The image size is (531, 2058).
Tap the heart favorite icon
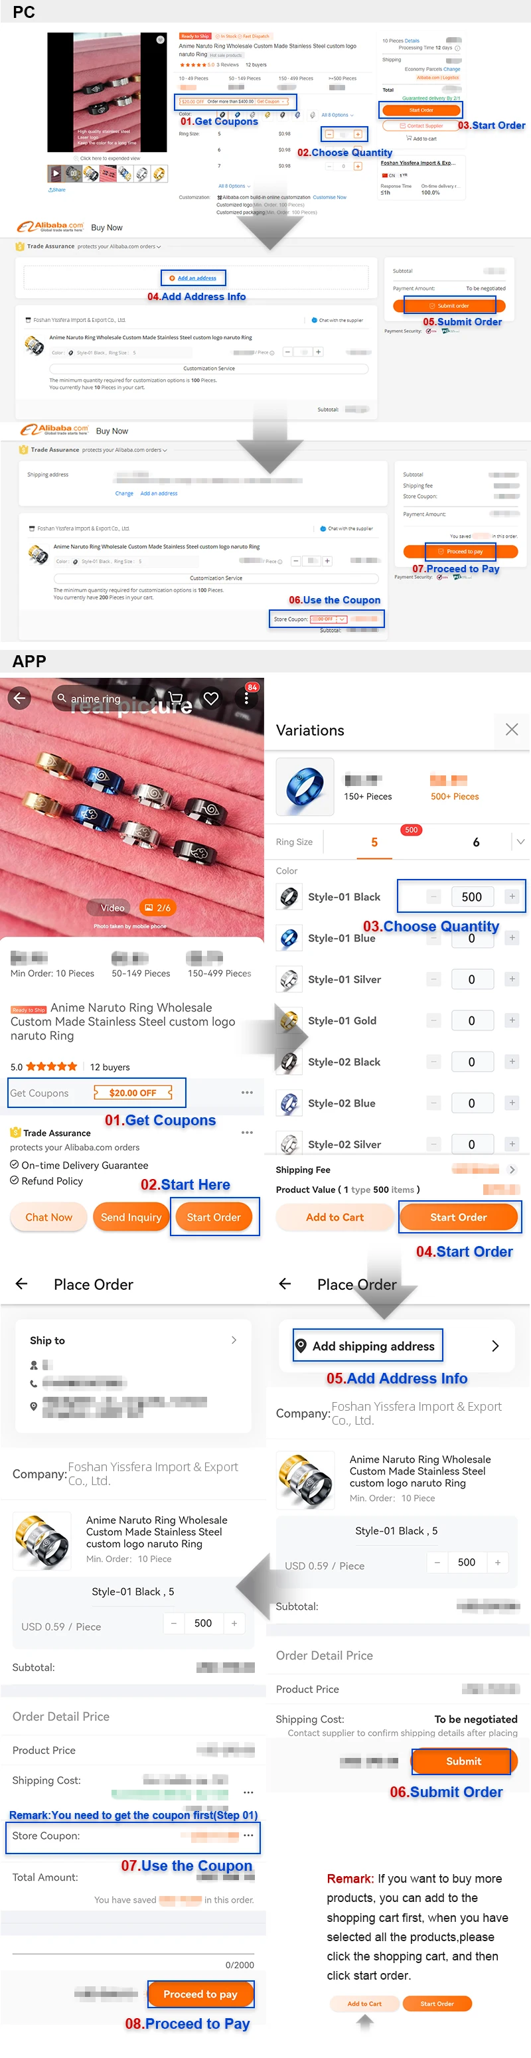pyautogui.click(x=211, y=698)
